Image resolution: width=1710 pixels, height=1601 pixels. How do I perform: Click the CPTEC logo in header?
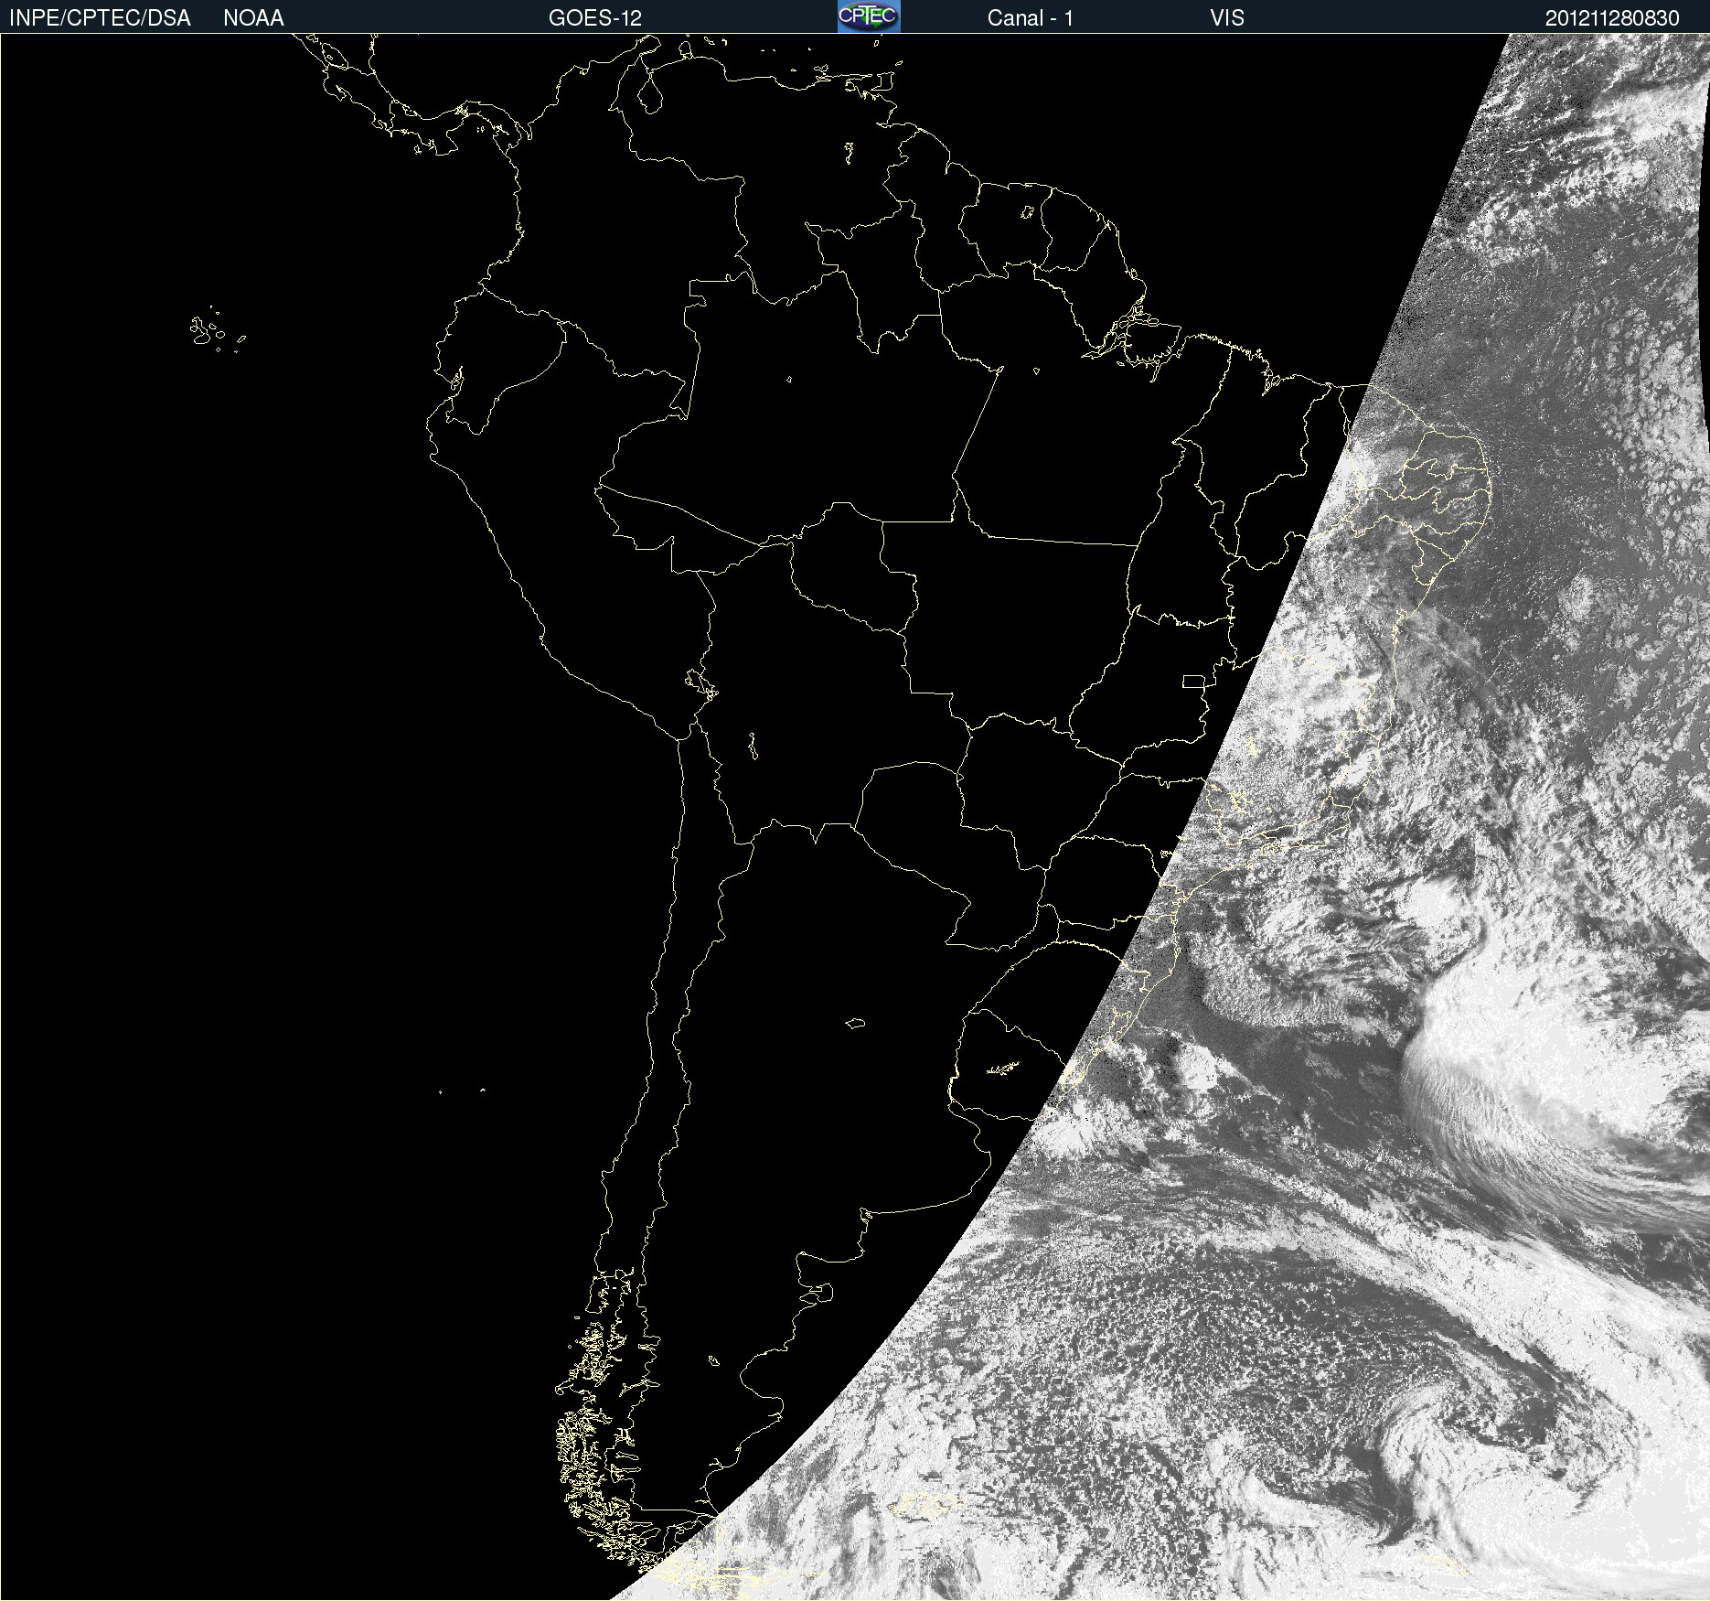[869, 16]
